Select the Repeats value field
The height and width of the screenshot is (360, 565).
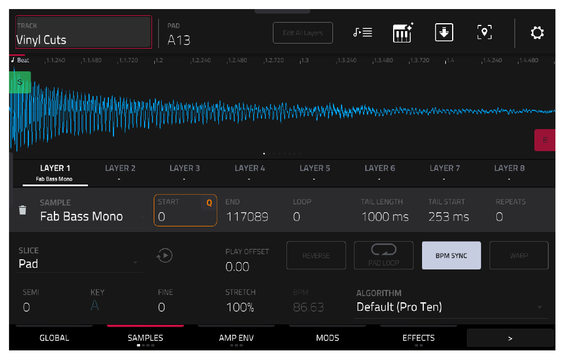tap(499, 217)
